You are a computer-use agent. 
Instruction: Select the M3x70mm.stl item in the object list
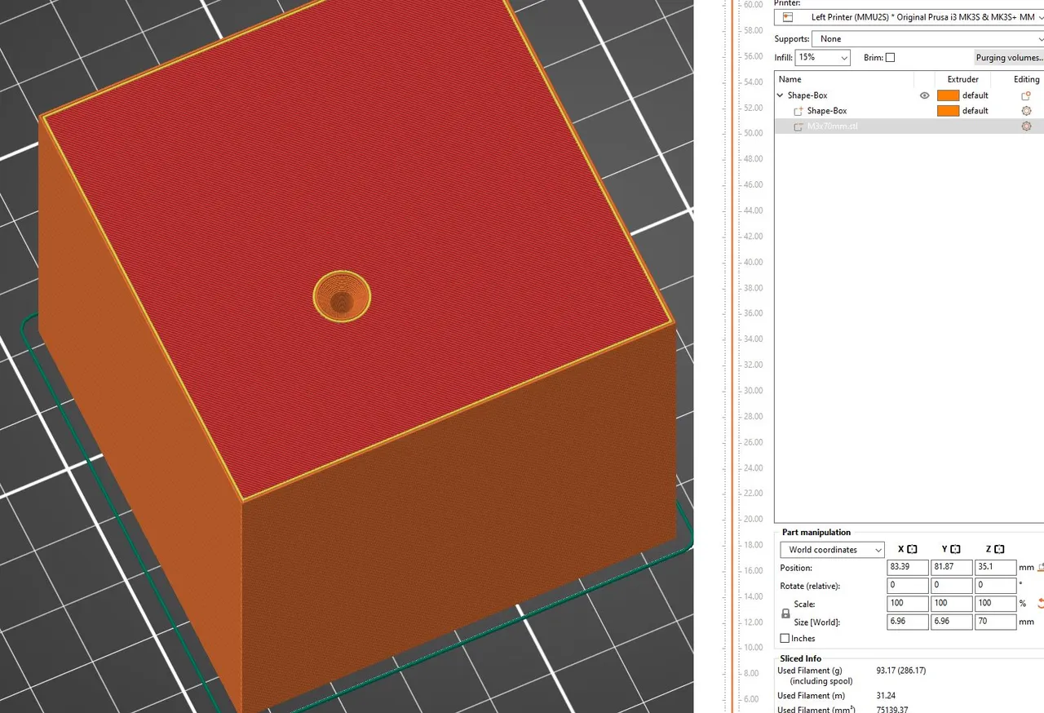(x=832, y=126)
